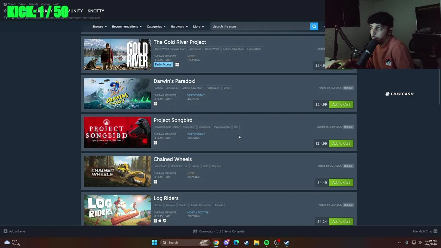Add Project Songbird to cart
Viewport: 441px width, 248px height.
[x=341, y=143]
